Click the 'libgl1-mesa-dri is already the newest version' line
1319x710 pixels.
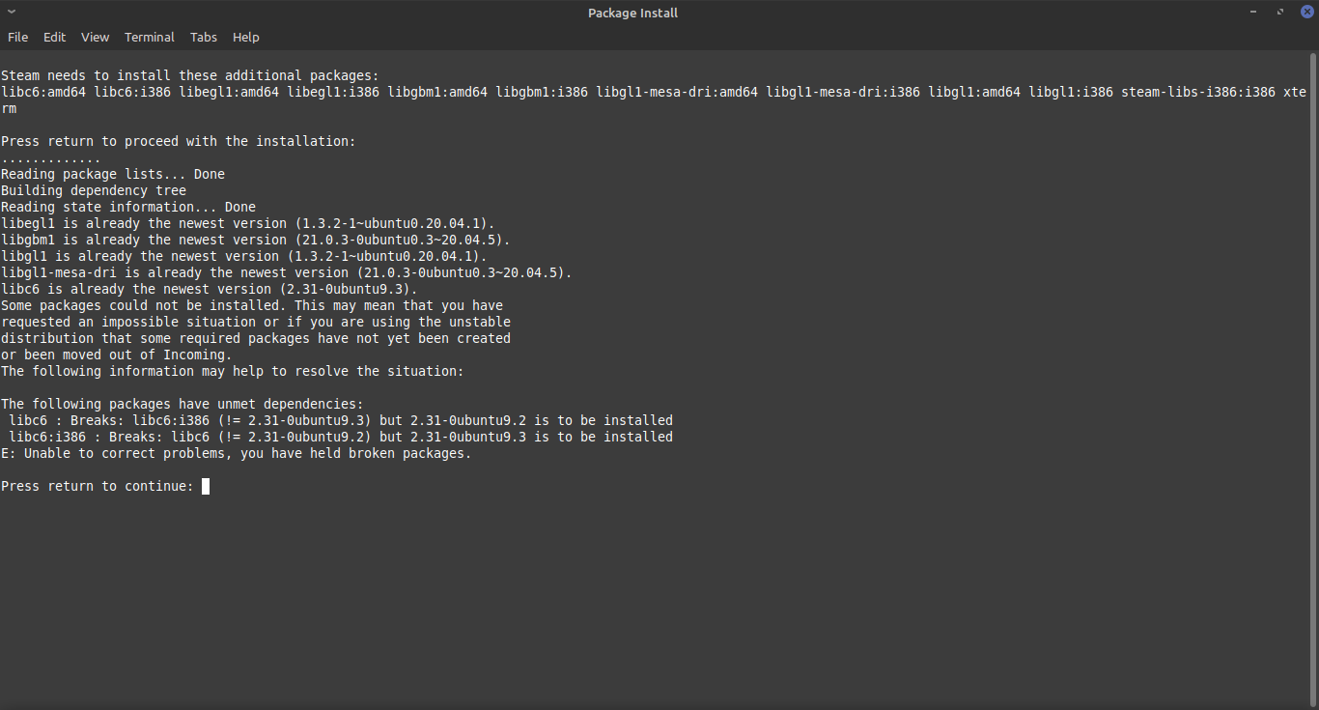pos(287,272)
